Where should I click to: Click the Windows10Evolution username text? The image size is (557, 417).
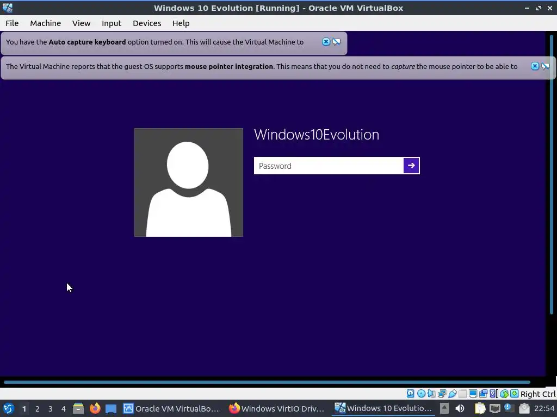[x=317, y=135]
